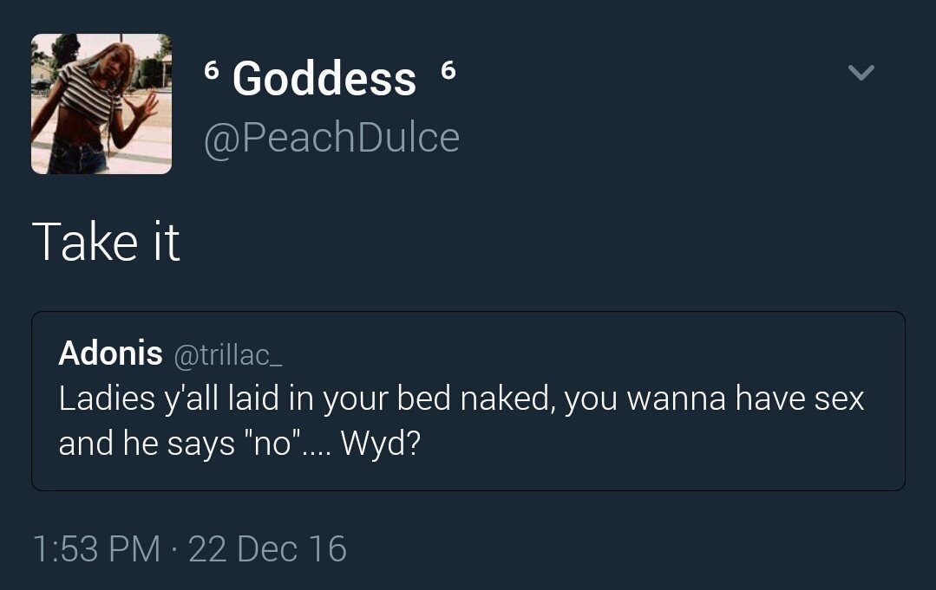The width and height of the screenshot is (936, 590).
Task: Click the second line of quoted text
Action: [239, 444]
